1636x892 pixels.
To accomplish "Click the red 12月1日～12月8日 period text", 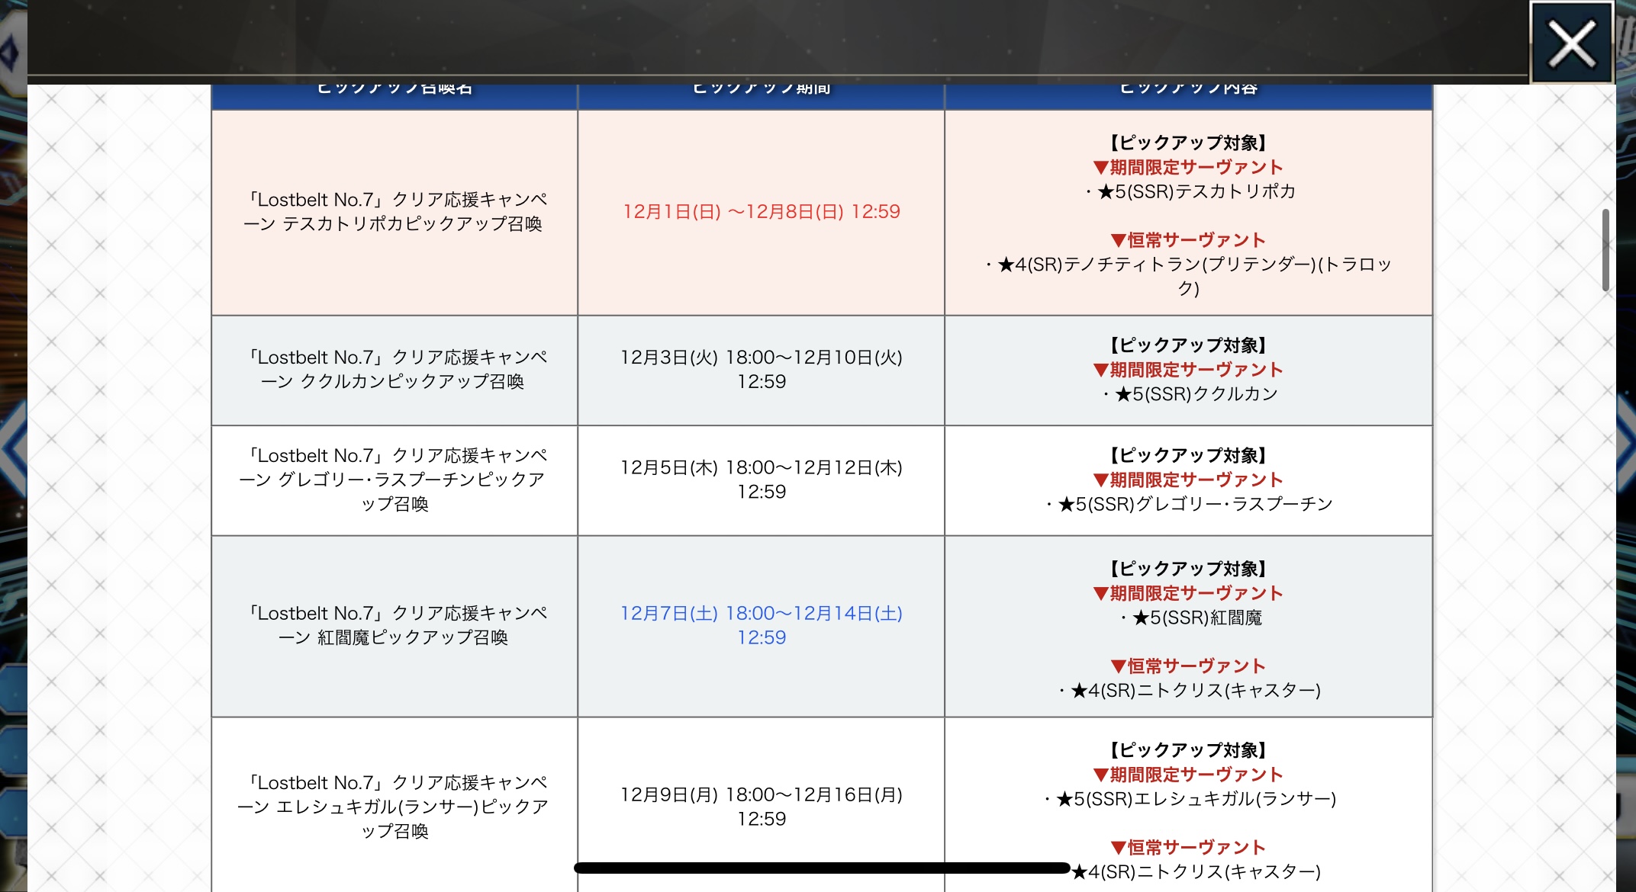I will [761, 212].
